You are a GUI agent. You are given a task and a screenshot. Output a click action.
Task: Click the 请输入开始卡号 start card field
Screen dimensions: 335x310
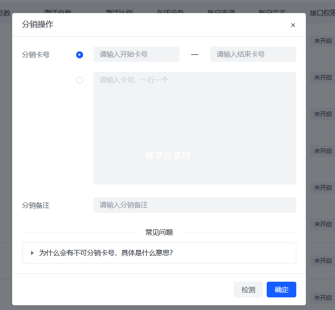136,54
